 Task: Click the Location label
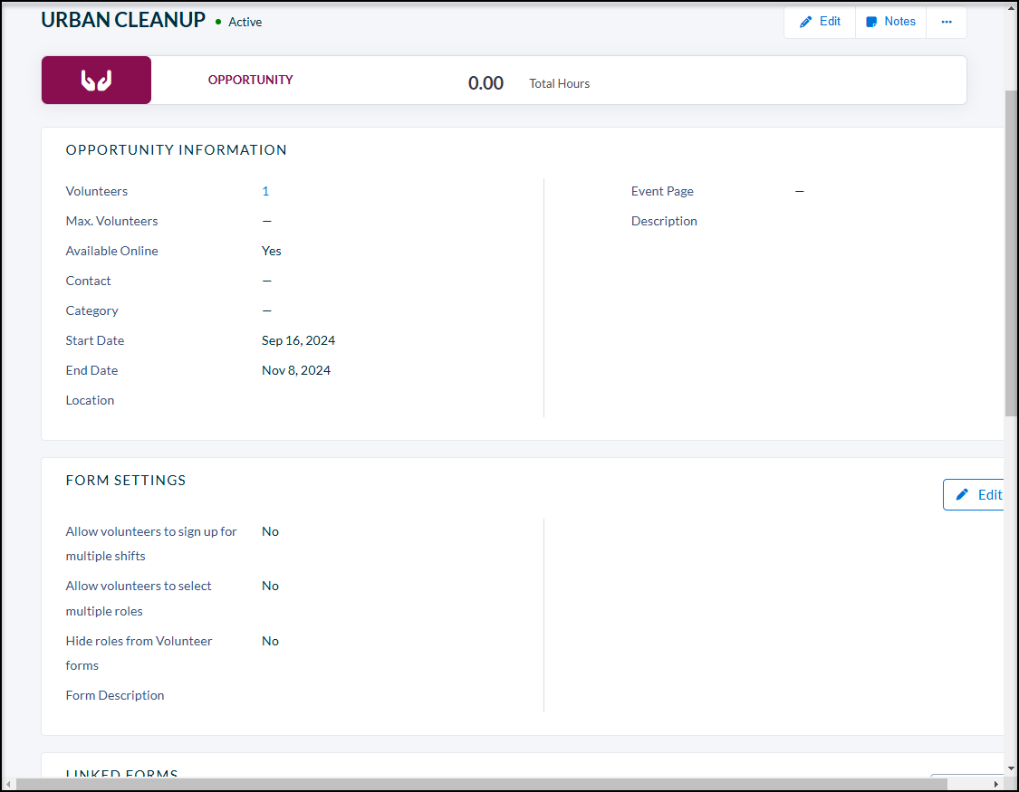click(x=90, y=401)
